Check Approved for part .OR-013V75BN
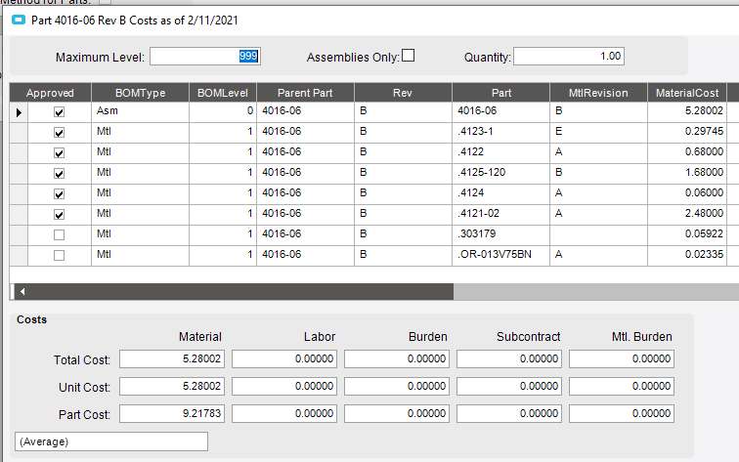 tap(59, 255)
